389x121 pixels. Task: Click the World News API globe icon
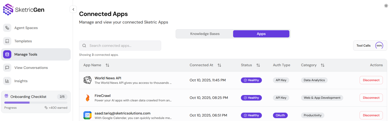pyautogui.click(x=88, y=80)
